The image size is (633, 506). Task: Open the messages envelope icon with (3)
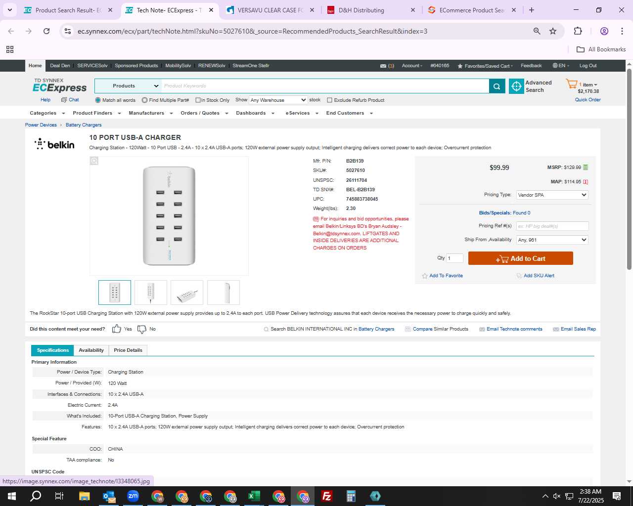(383, 66)
